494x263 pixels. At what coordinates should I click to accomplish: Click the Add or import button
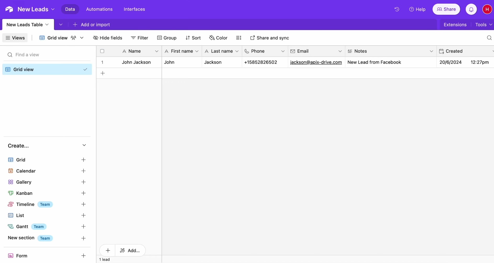[x=91, y=25]
